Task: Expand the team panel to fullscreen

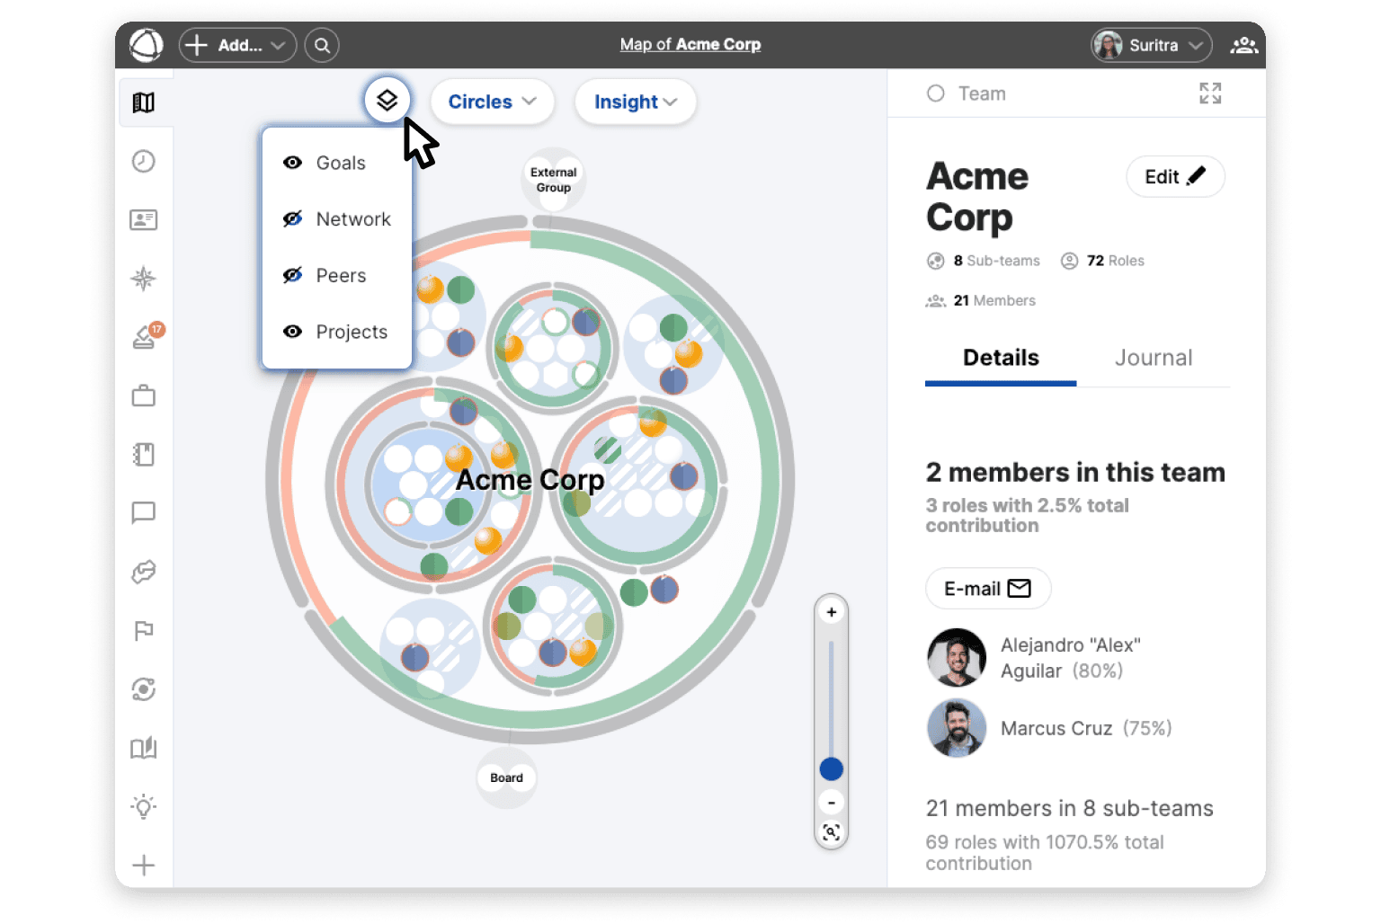Action: pyautogui.click(x=1210, y=93)
